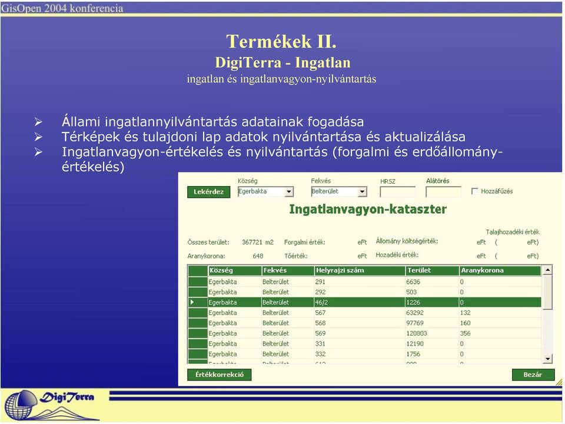Click the Állomány költségérték label
The height and width of the screenshot is (424, 565).
[x=407, y=241]
